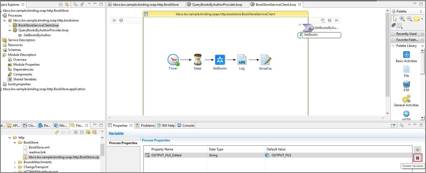
Task: Select the GetBooks invoke activity
Action: click(x=220, y=60)
